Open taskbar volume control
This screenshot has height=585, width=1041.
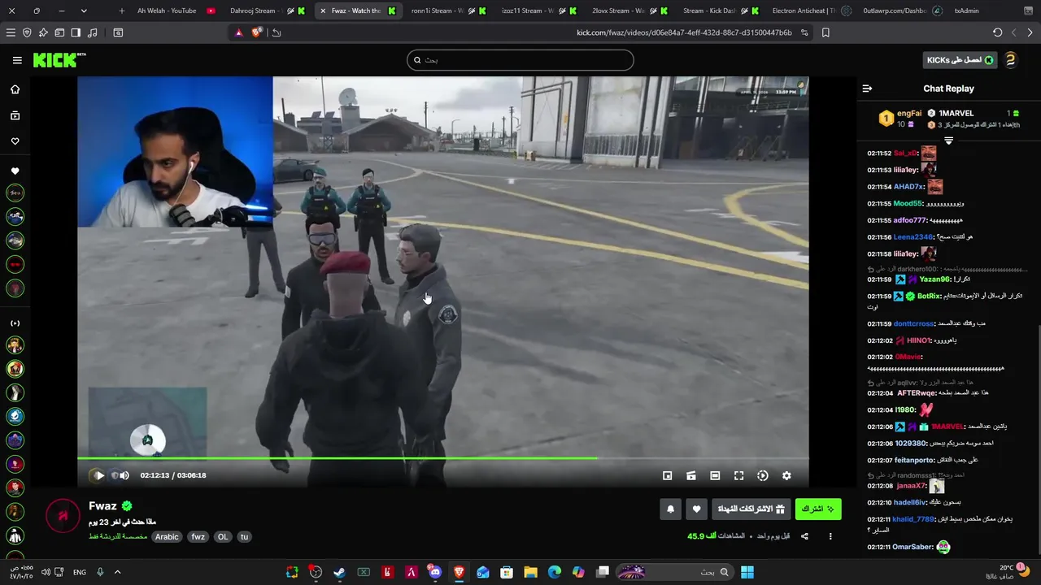coord(46,572)
